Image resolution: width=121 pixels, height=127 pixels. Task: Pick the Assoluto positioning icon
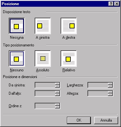coord(43,59)
